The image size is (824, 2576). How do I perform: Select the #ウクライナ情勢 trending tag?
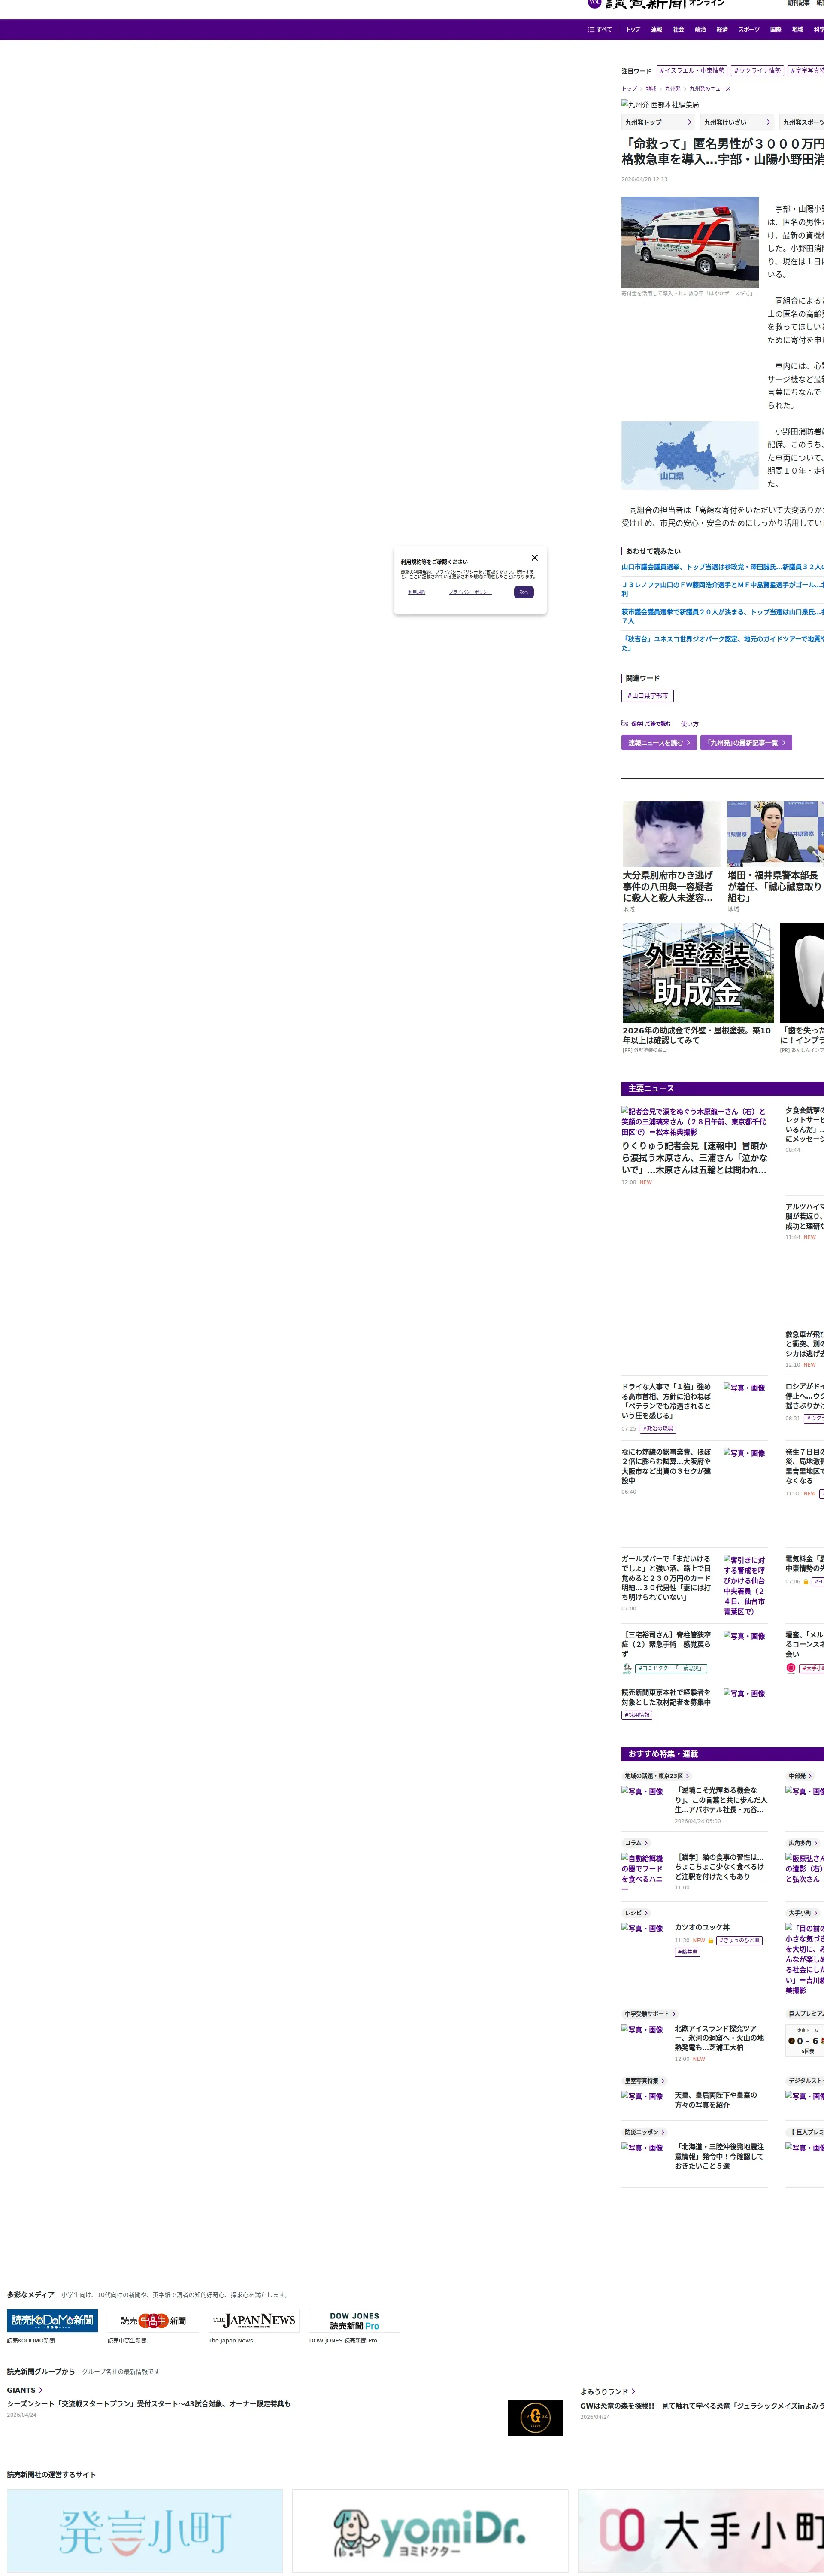pos(757,71)
